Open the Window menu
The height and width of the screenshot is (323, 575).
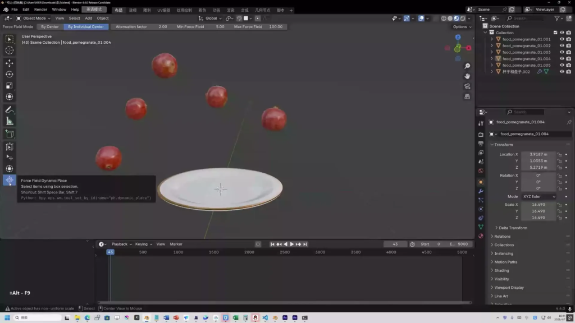58,10
